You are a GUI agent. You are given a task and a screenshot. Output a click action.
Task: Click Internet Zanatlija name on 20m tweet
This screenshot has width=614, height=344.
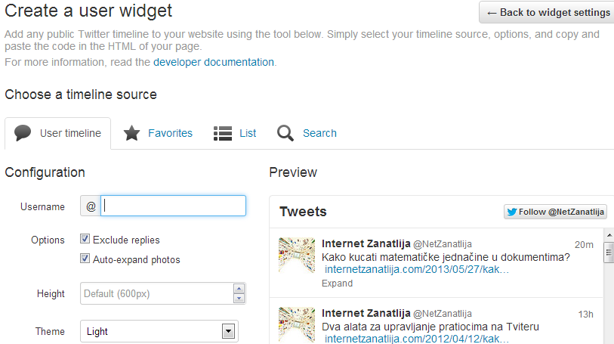[366, 243]
